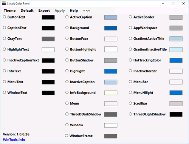
Task: Select the ButtonShadow radio button
Action: coord(67,60)
